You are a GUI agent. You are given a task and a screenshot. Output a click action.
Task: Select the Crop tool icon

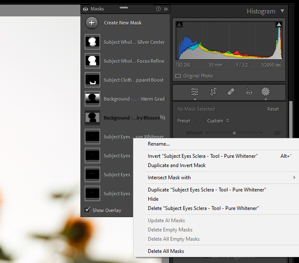pyautogui.click(x=213, y=92)
